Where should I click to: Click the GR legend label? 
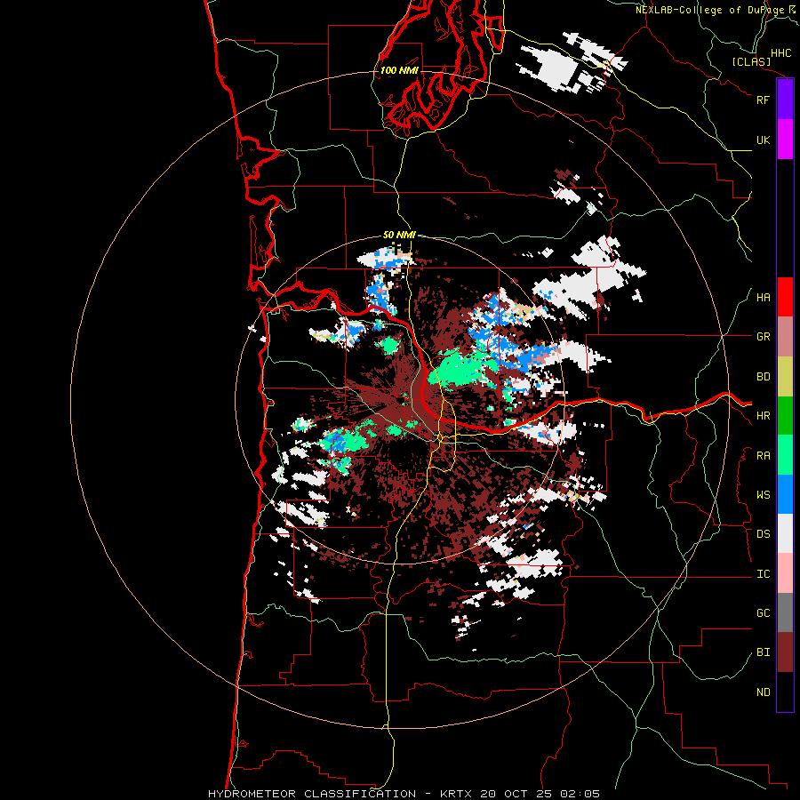click(764, 337)
